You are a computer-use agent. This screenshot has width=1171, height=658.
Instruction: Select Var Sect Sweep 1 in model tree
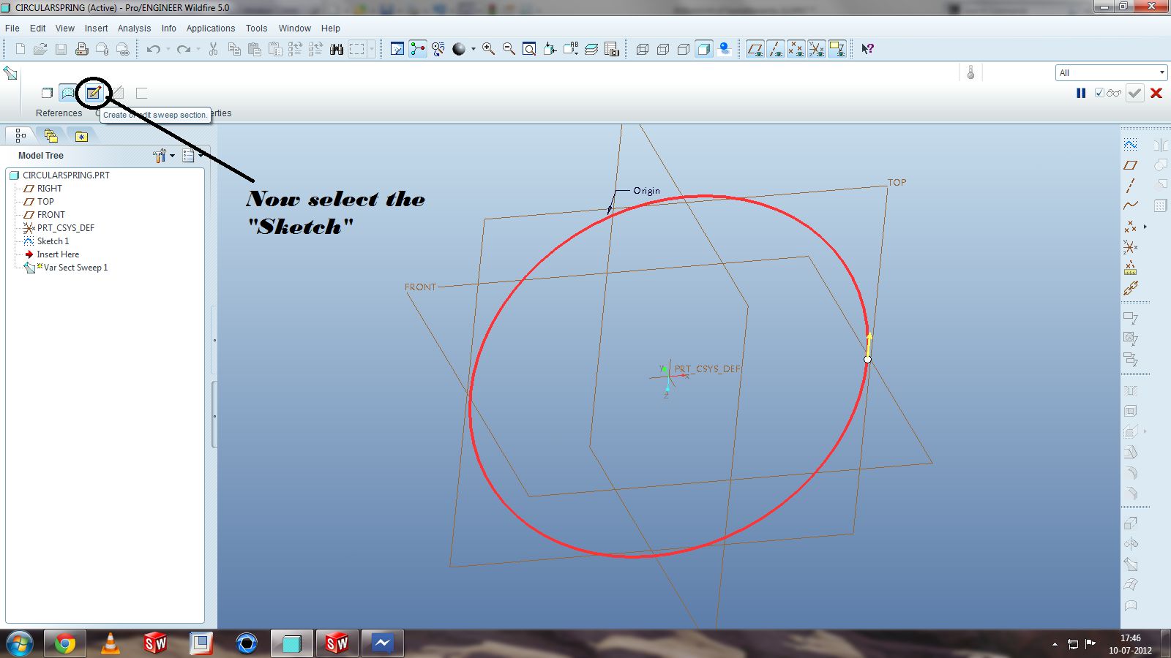[75, 268]
